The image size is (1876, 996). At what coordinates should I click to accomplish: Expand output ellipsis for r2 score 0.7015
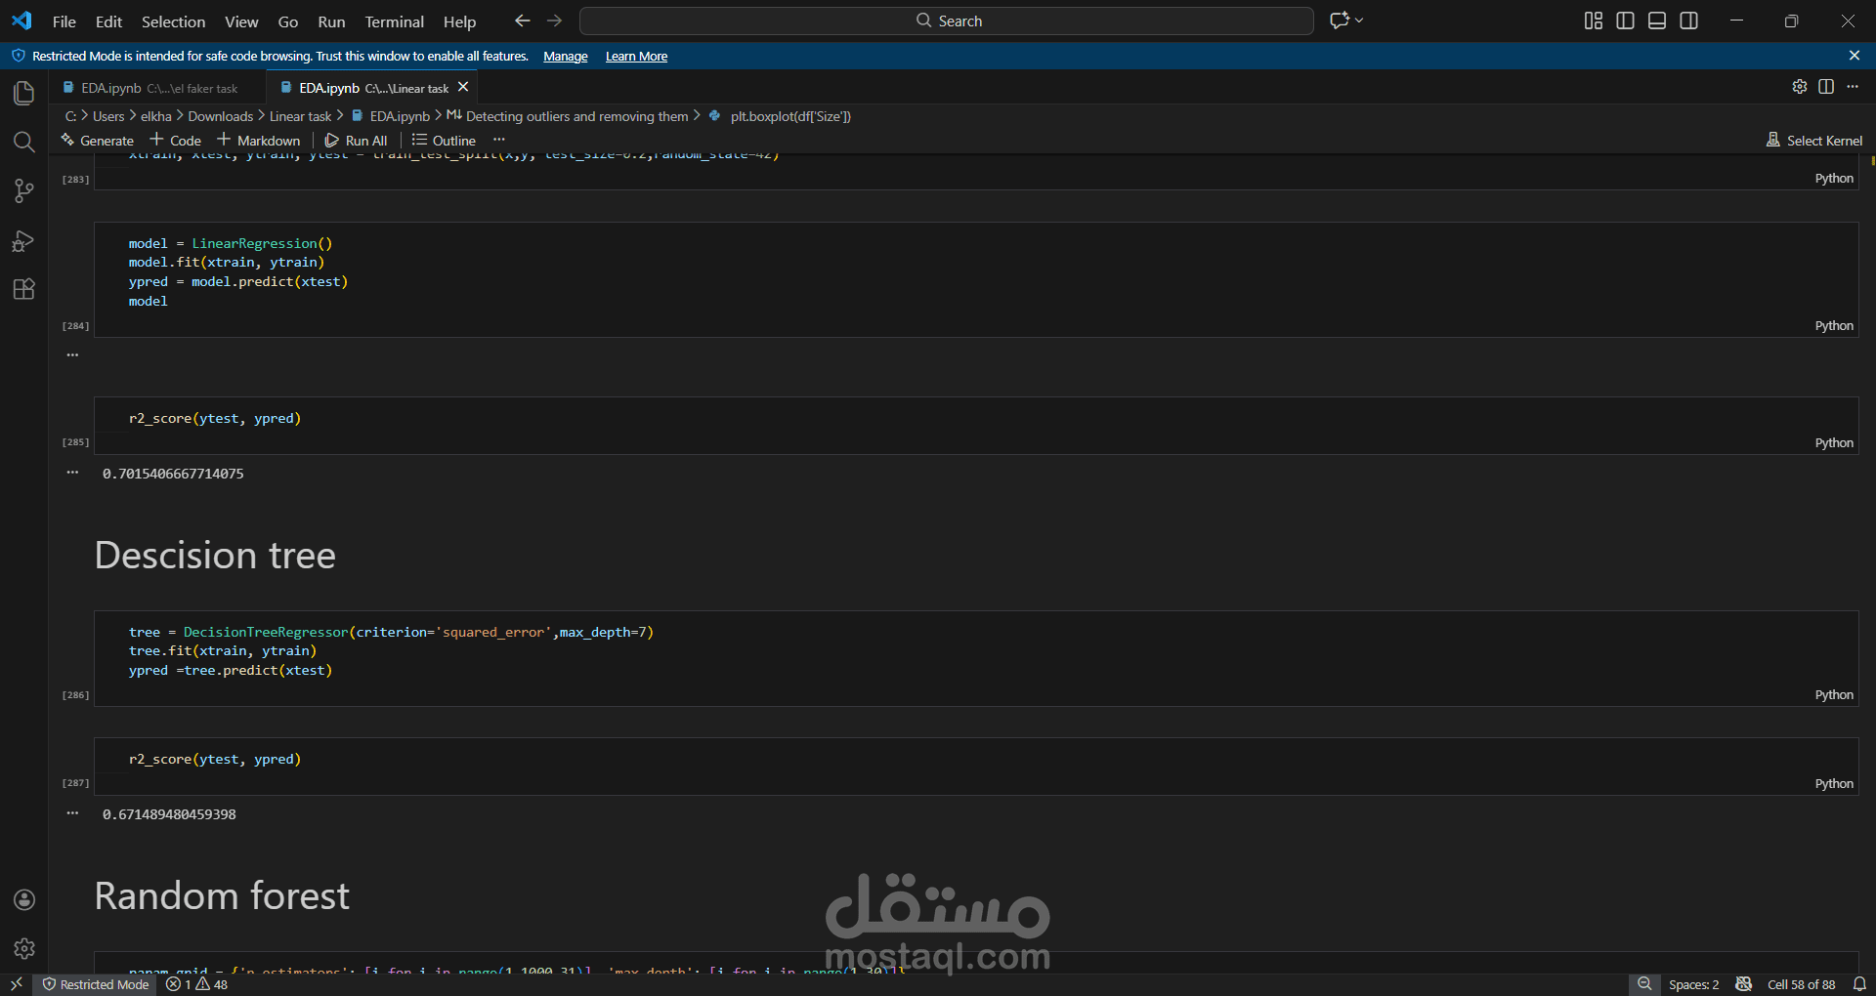[x=72, y=473]
